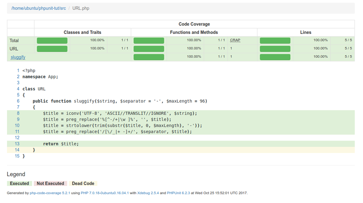Click line number 6 anchor
Image resolution: width=363 pixels, height=203 pixels.
pyautogui.click(x=18, y=101)
